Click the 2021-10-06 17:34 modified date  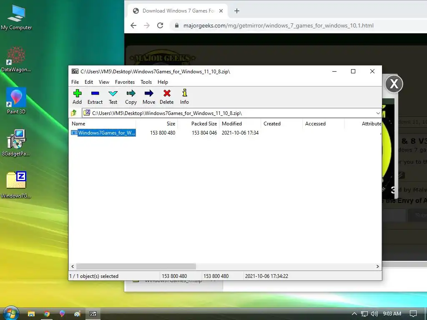(240, 133)
